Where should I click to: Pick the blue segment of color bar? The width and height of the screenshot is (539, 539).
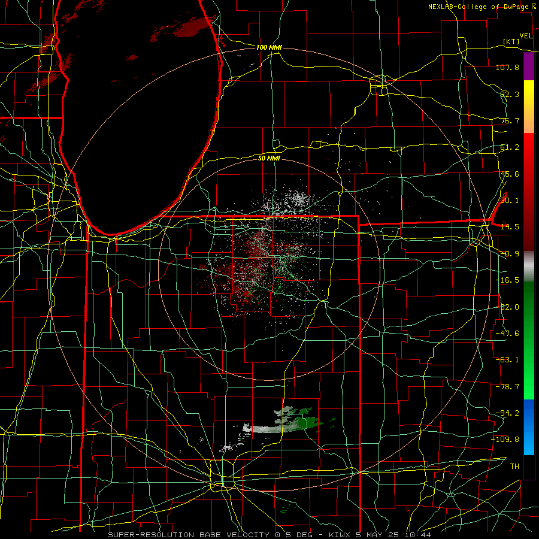click(529, 413)
